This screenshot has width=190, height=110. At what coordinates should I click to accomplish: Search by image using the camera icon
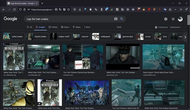(116, 19)
